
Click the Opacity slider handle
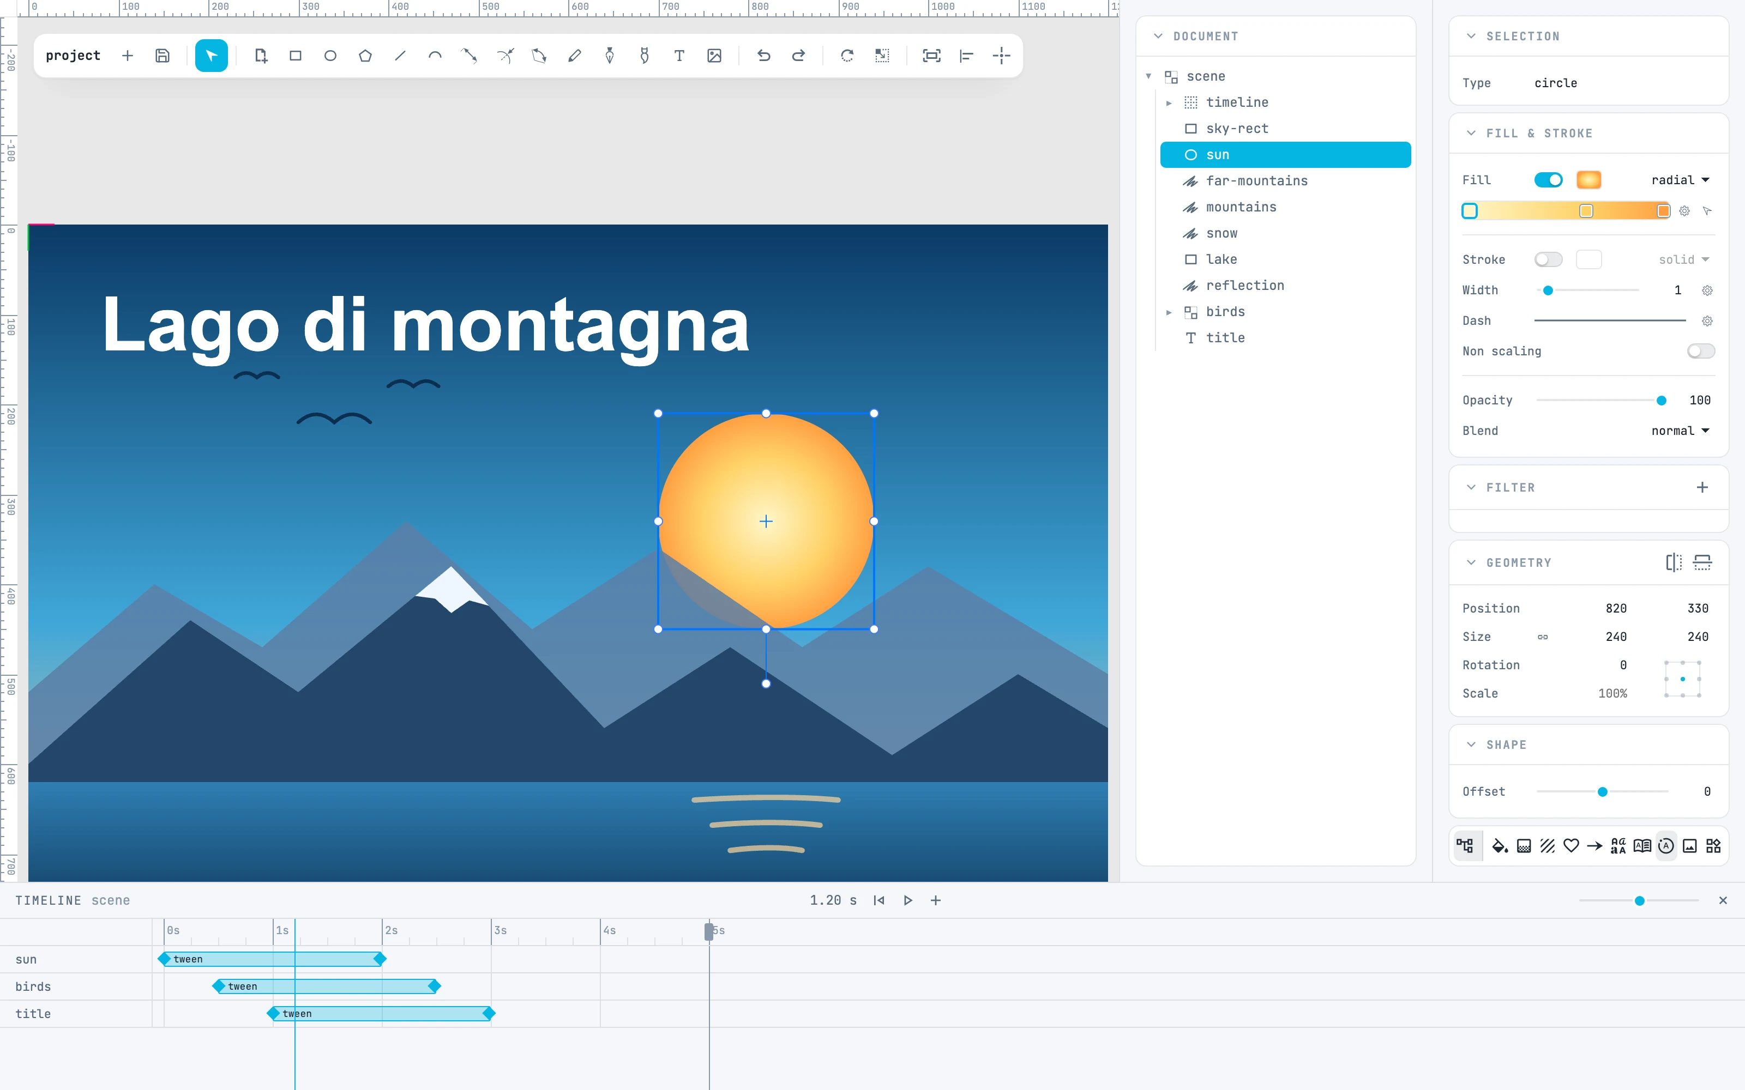pos(1662,401)
